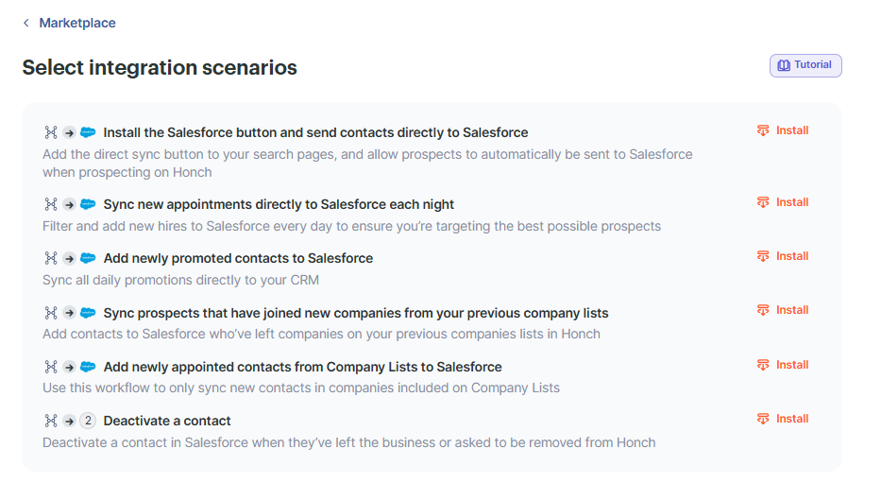Screen dimensions: 881x483
Task: Click the '2' badge icon beside Deactivate a contact
Action: click(88, 421)
